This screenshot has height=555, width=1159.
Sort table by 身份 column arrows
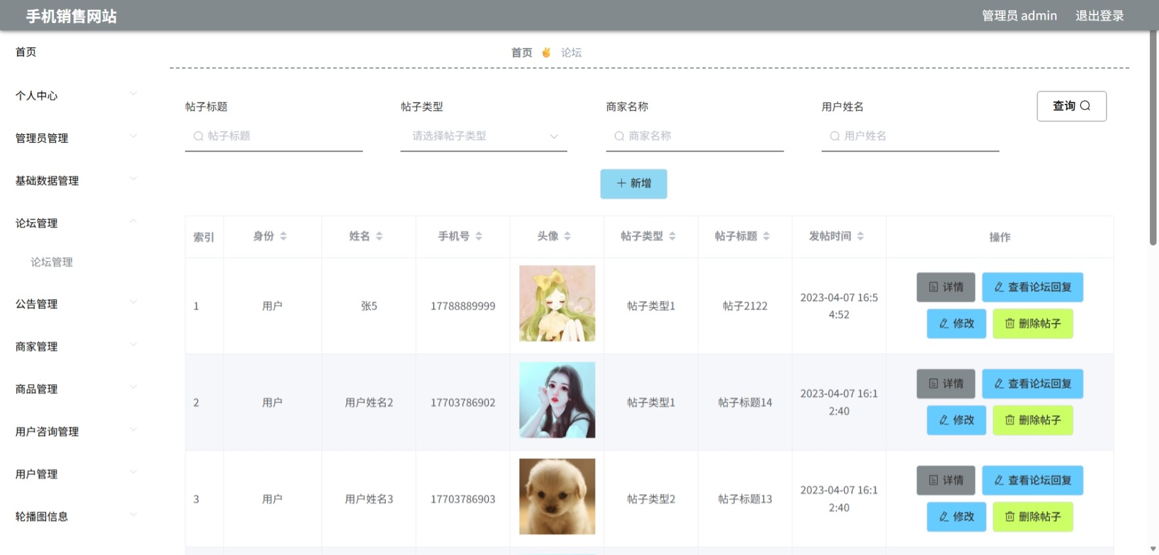[283, 236]
